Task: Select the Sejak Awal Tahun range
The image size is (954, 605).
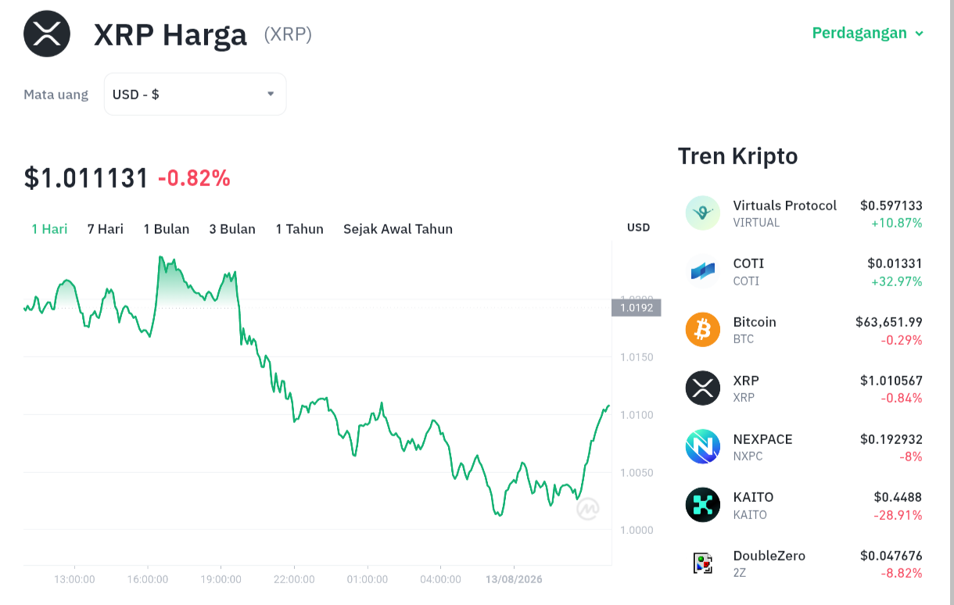Action: pyautogui.click(x=398, y=229)
